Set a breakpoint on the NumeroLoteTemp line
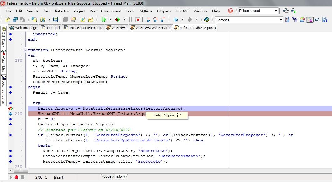The image size is (332, 182). click(x=10, y=151)
